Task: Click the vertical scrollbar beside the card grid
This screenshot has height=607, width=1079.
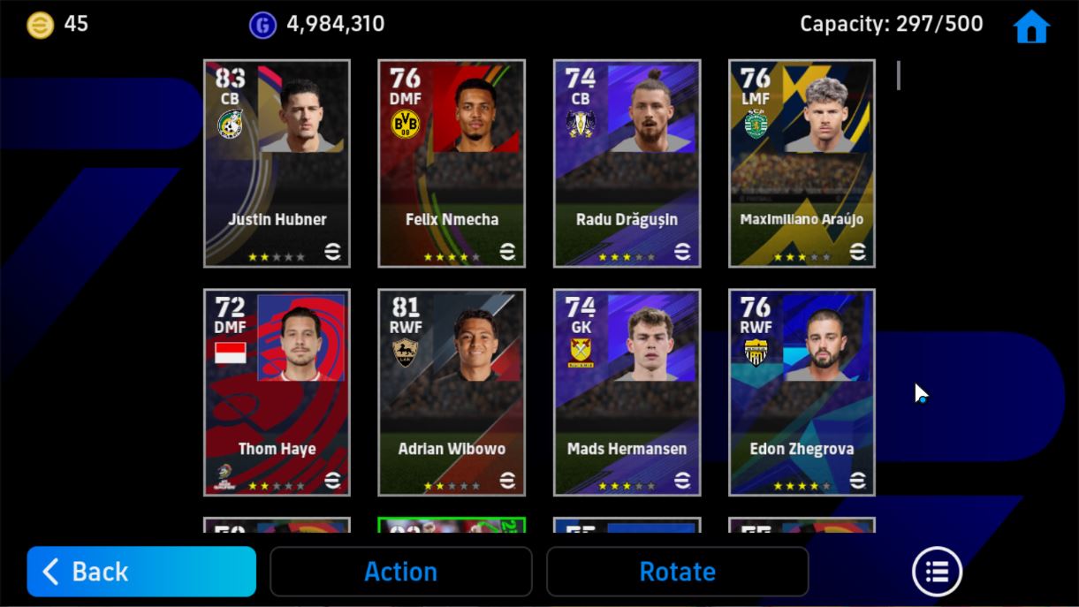Action: [899, 75]
